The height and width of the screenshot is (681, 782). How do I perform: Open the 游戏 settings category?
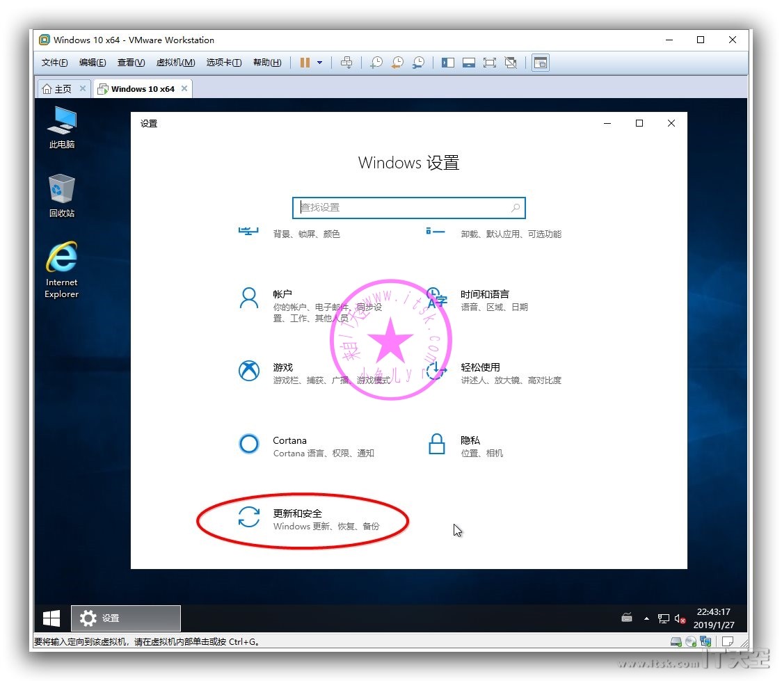(314, 374)
